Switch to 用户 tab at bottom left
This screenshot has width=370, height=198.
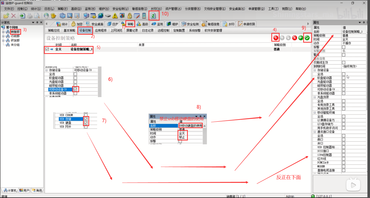pos(24,191)
